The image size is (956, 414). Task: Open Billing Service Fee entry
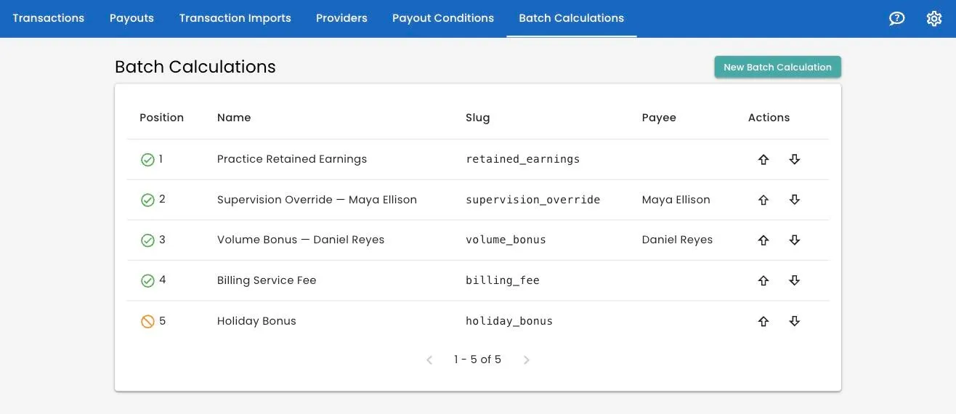[x=267, y=280]
